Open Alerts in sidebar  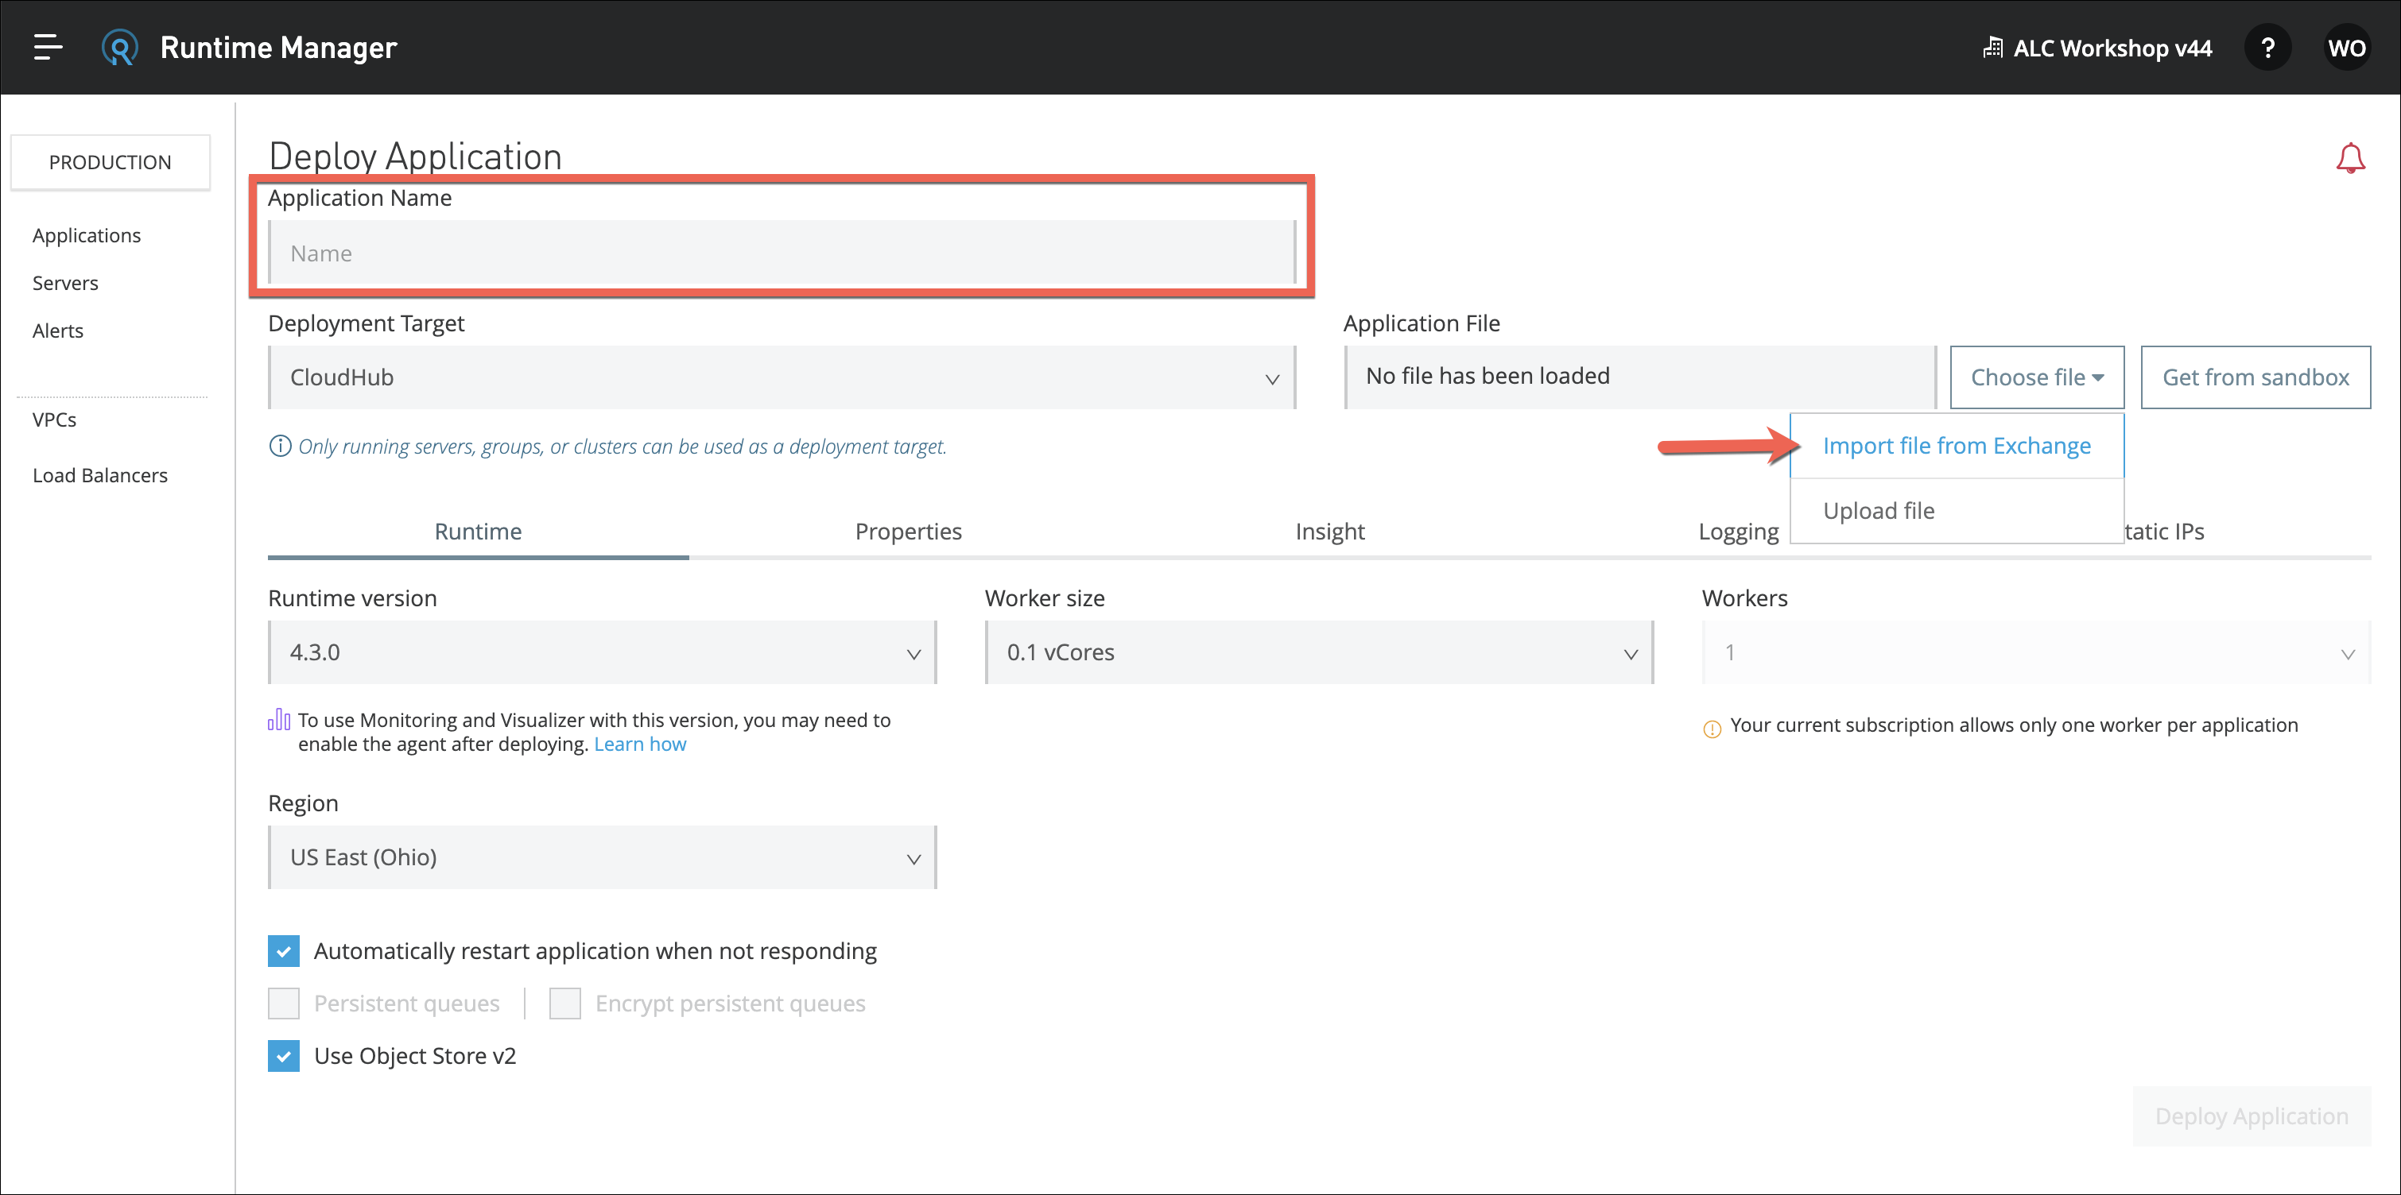pos(58,331)
